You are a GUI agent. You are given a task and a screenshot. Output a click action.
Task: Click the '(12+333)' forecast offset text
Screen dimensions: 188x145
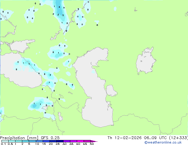coord(179,138)
